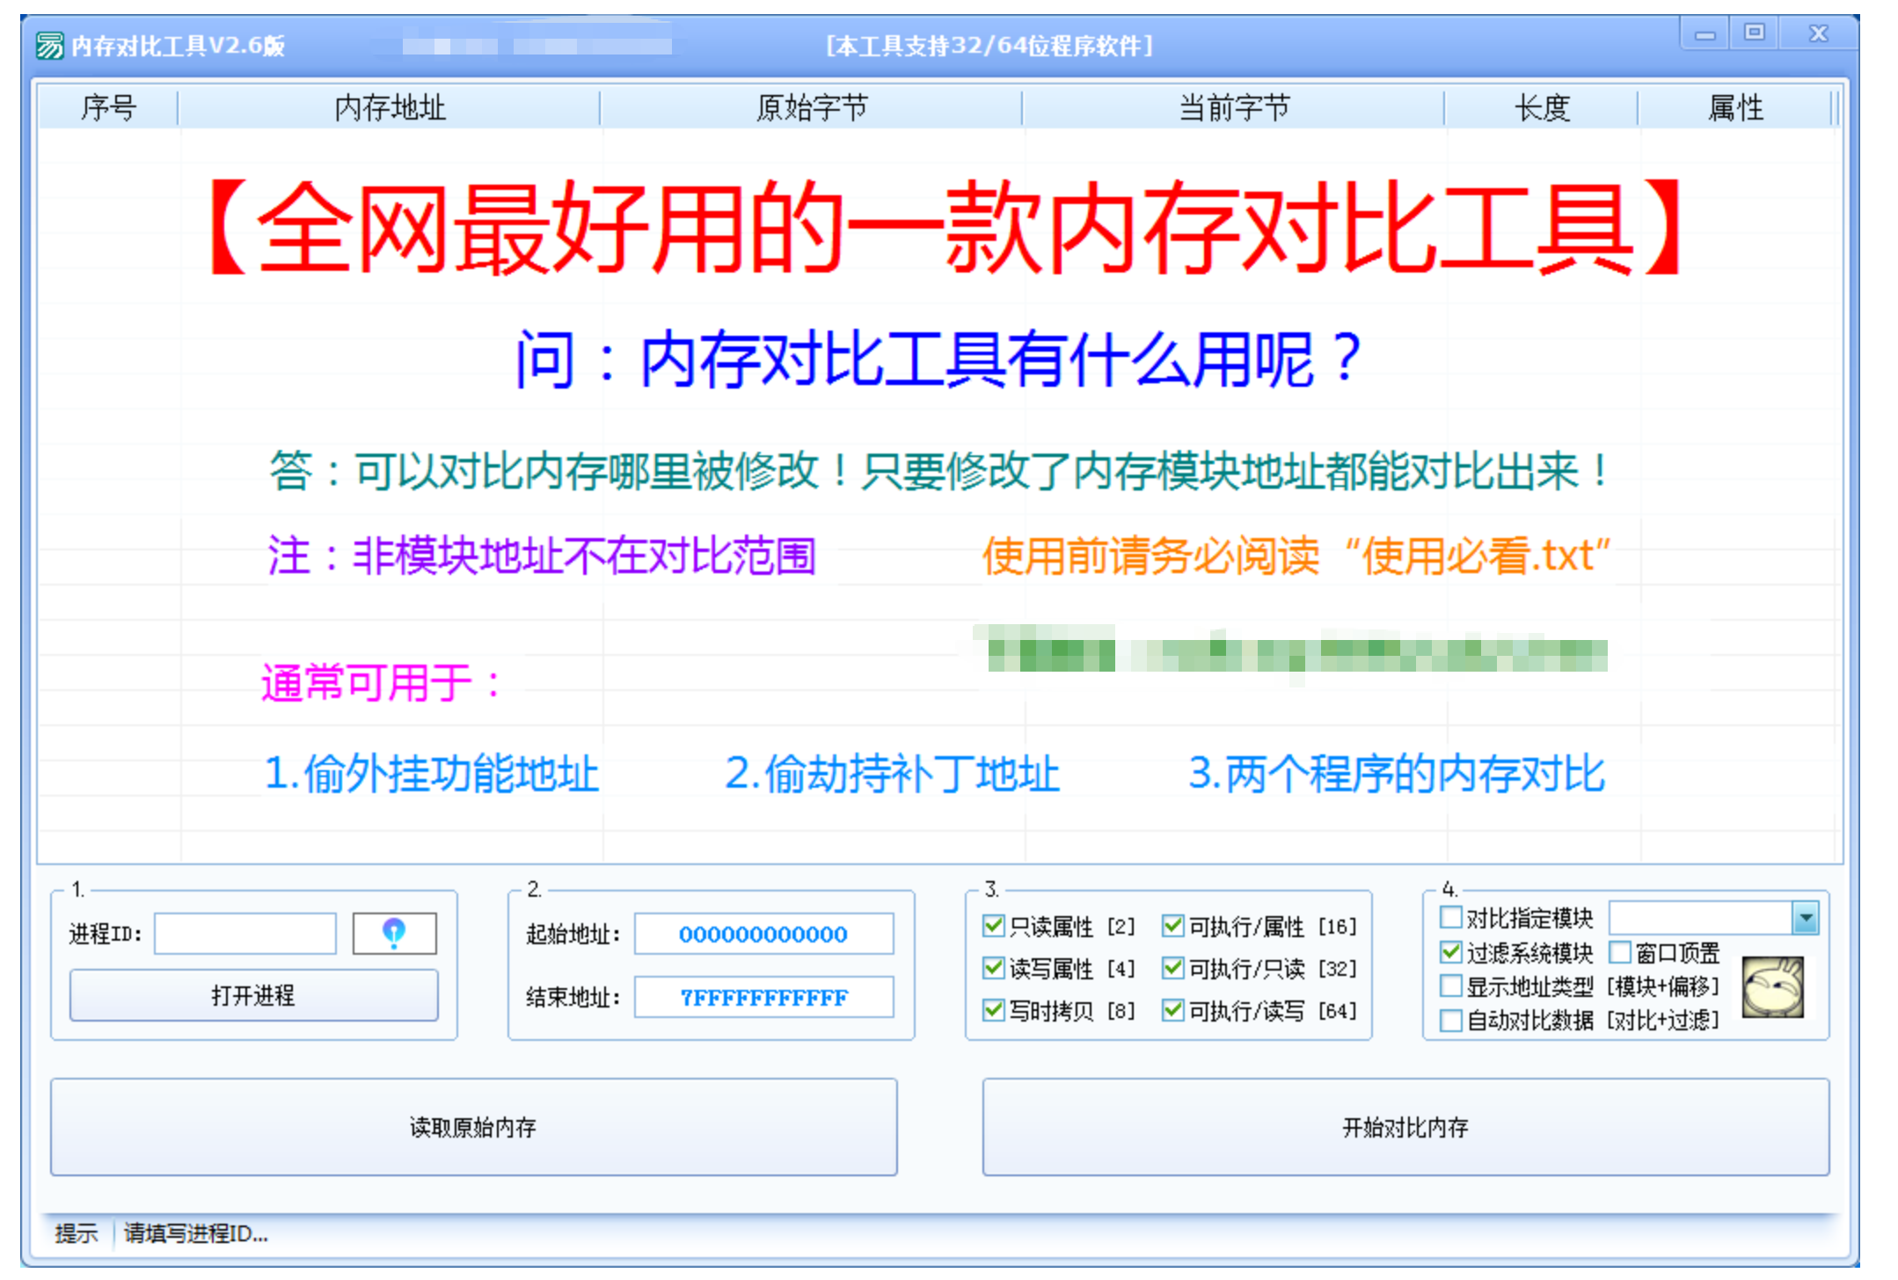Click the rabbit cartoon avatar image
The image size is (1898, 1280).
[x=1773, y=987]
